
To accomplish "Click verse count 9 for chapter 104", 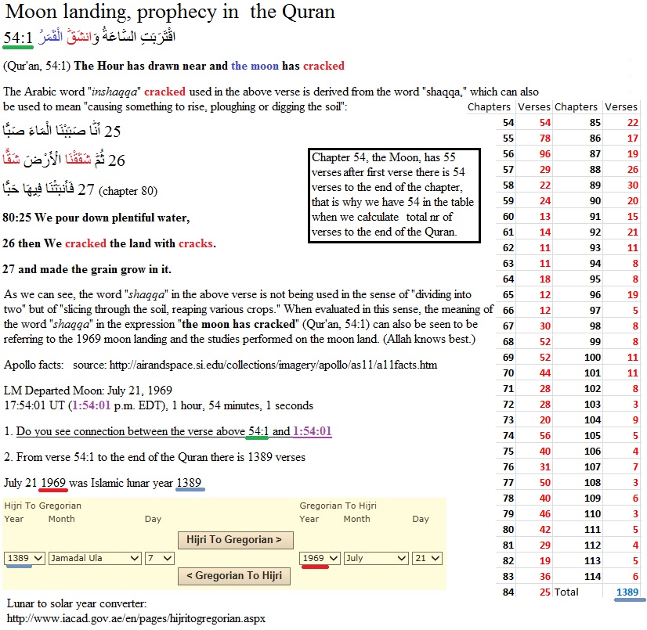I will click(x=635, y=419).
